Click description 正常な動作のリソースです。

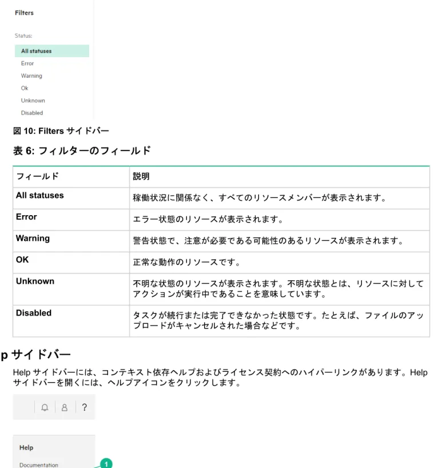[x=187, y=263]
